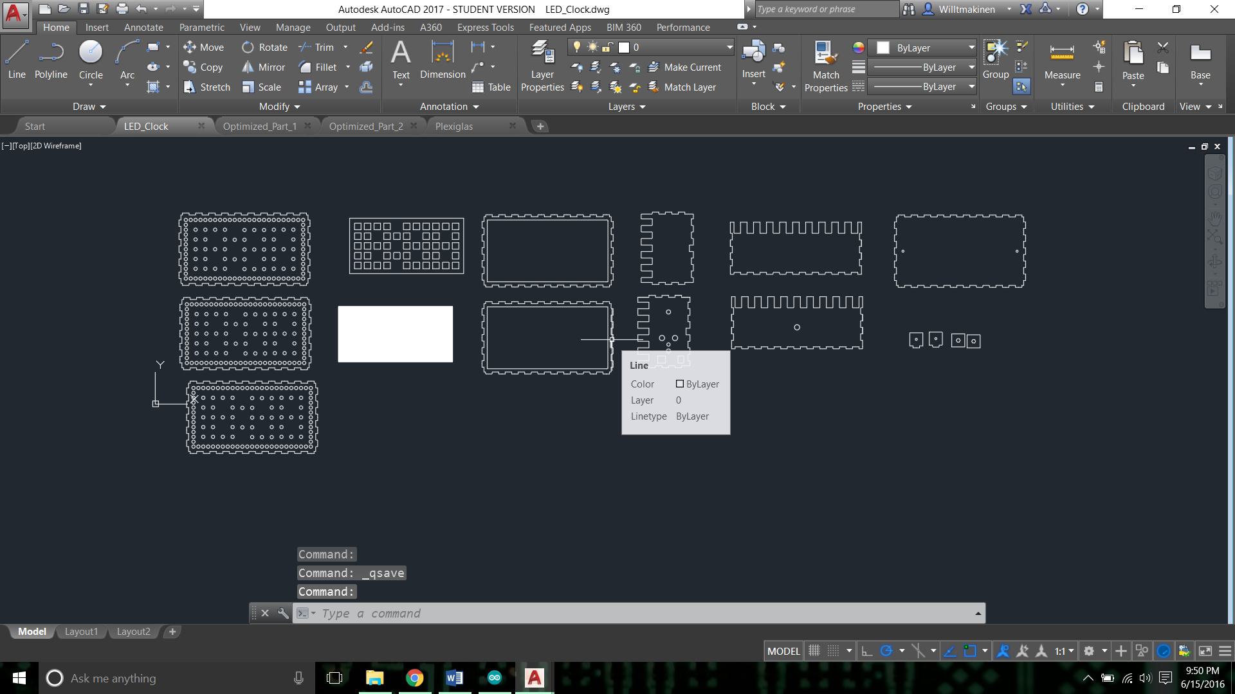Screen dimensions: 1235x694
Task: Open the Parametric ribbon tab
Action: 202,27
